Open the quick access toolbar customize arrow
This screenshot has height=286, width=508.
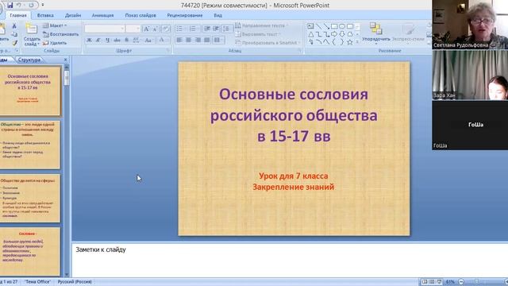point(42,6)
